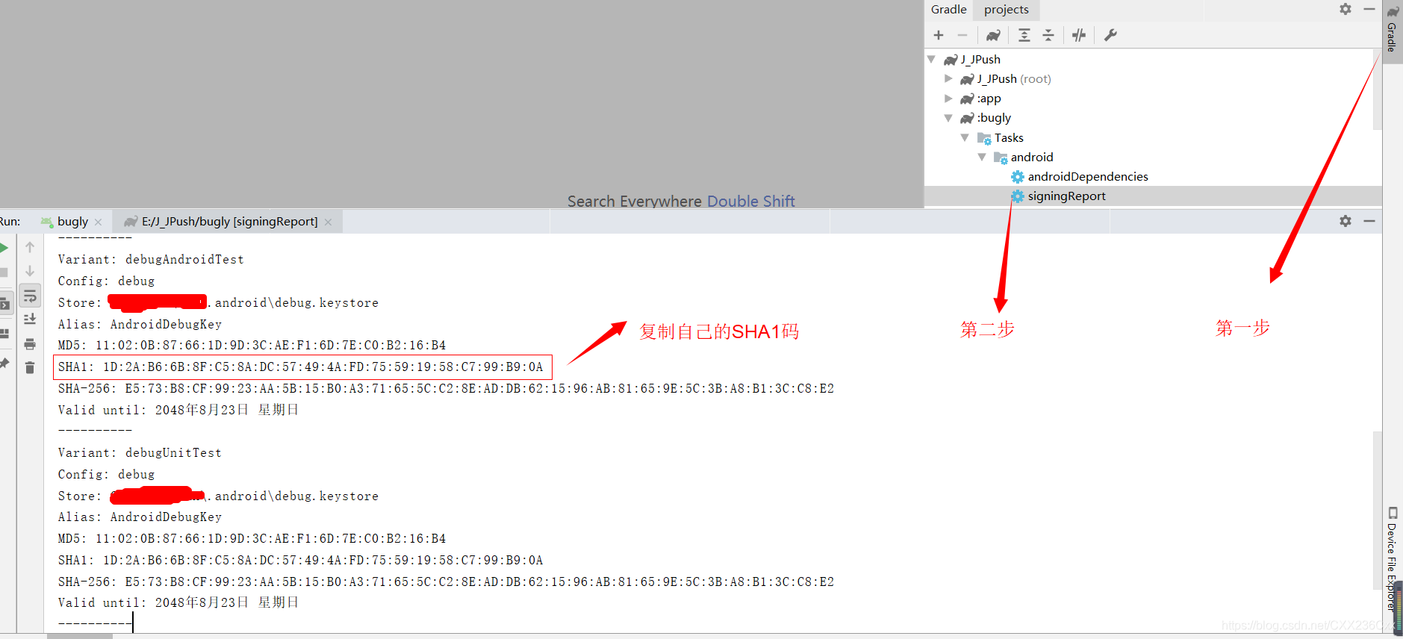1403x639 pixels.
Task: Click the Run console vertical scrollbar
Action: pyautogui.click(x=1378, y=511)
